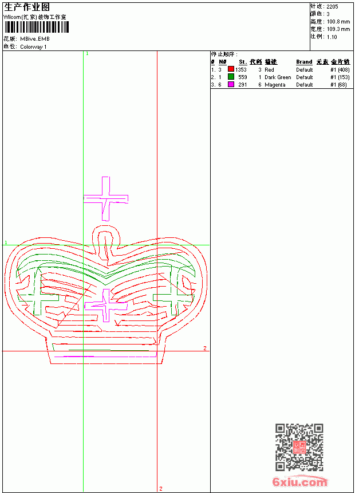Click the "N#" column header

222,62
